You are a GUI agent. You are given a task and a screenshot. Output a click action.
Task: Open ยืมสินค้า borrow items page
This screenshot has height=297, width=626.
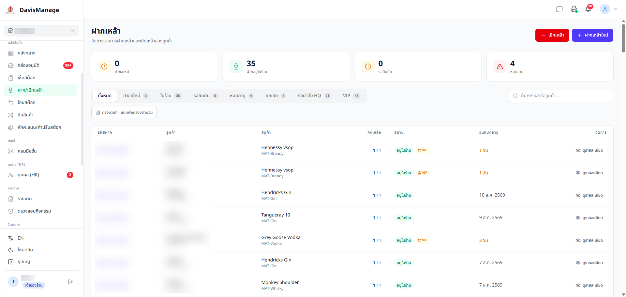pos(40,115)
